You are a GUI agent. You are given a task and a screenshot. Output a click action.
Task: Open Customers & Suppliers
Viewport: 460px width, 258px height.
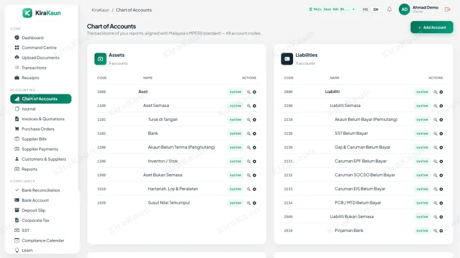click(40, 159)
